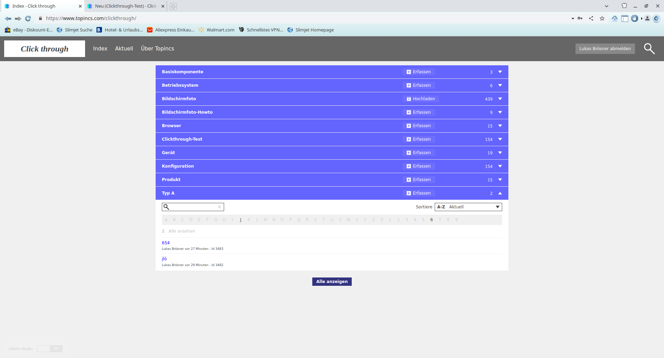Clear the Typ A filter field
This screenshot has width=664, height=358.
pos(219,207)
